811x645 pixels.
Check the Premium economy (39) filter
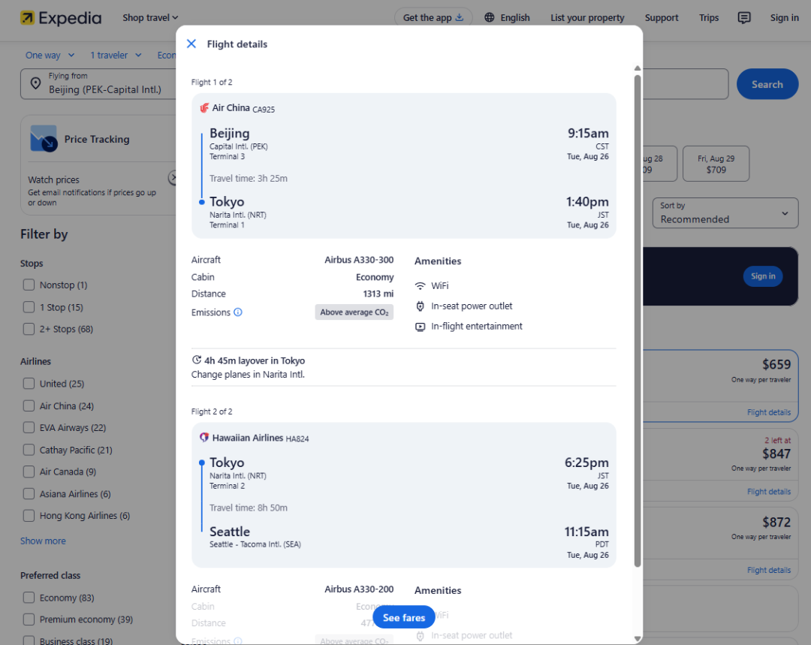29,619
